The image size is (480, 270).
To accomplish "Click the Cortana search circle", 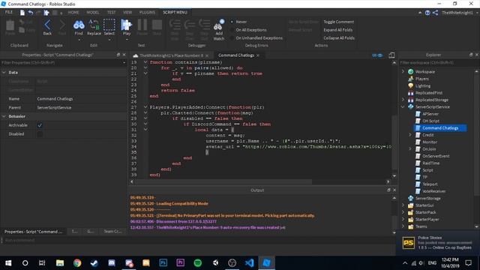I will tap(25, 263).
